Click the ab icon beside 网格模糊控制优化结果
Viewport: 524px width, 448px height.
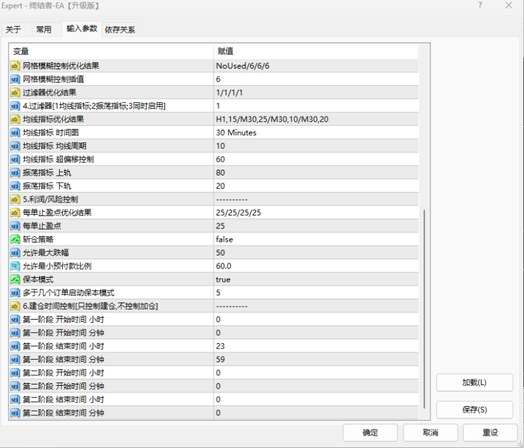click(x=14, y=65)
